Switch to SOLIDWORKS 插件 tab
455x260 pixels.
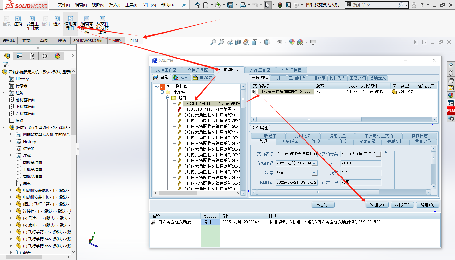pyautogui.click(x=89, y=40)
